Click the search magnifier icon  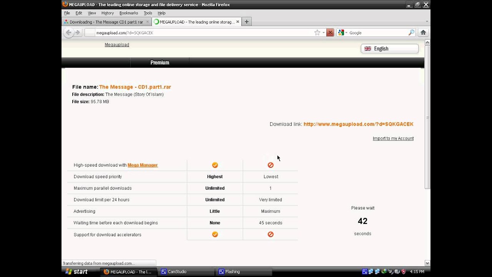411,33
